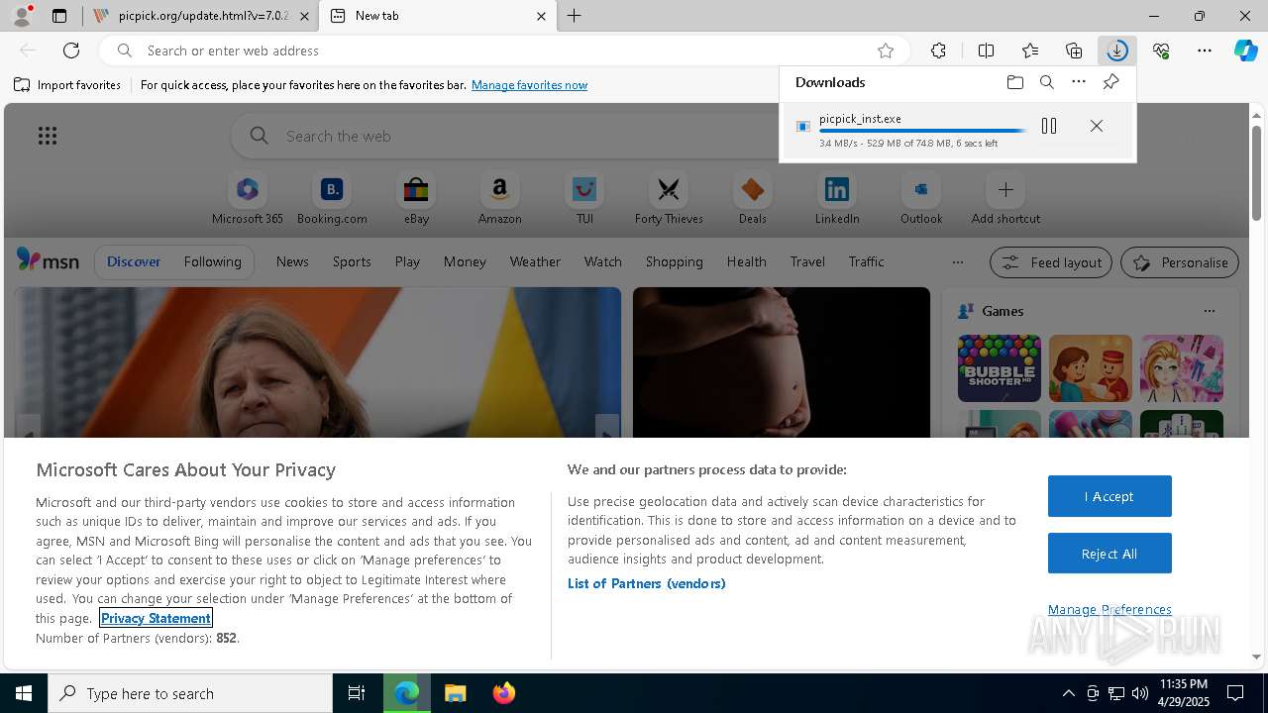The image size is (1268, 713).
Task: Open File Explorer from taskbar
Action: pos(455,693)
